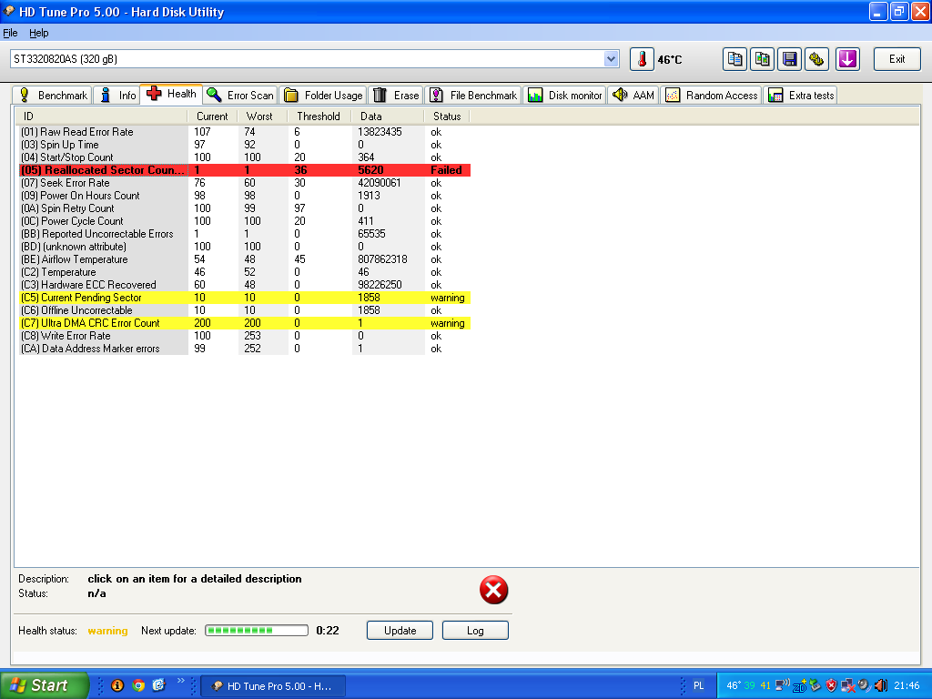
Task: Select the (03) Spin Up Time row
Action: pyautogui.click(x=245, y=145)
